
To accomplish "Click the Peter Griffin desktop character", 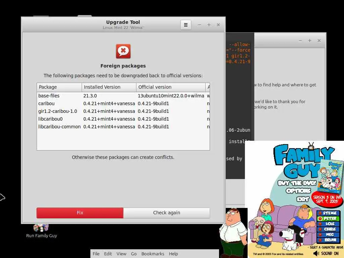I will (x=233, y=233).
